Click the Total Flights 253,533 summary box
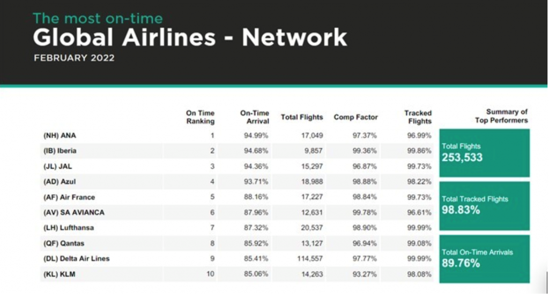Image resolution: width=549 pixels, height=294 pixels. 484,152
